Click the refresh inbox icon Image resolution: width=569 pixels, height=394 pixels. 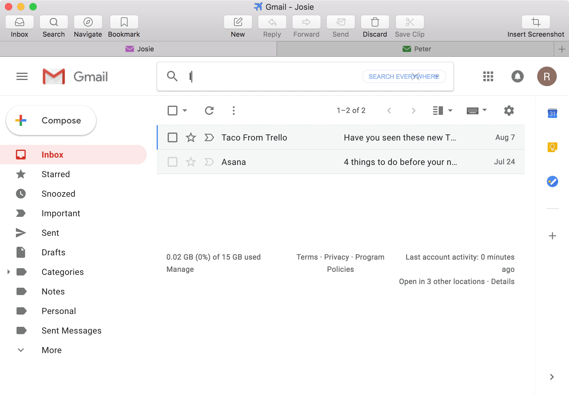209,111
